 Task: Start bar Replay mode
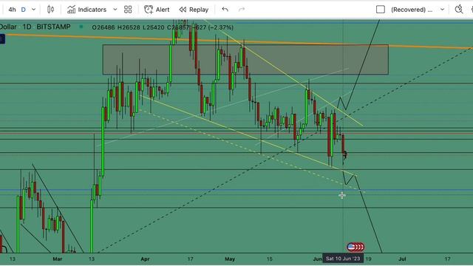(x=194, y=10)
